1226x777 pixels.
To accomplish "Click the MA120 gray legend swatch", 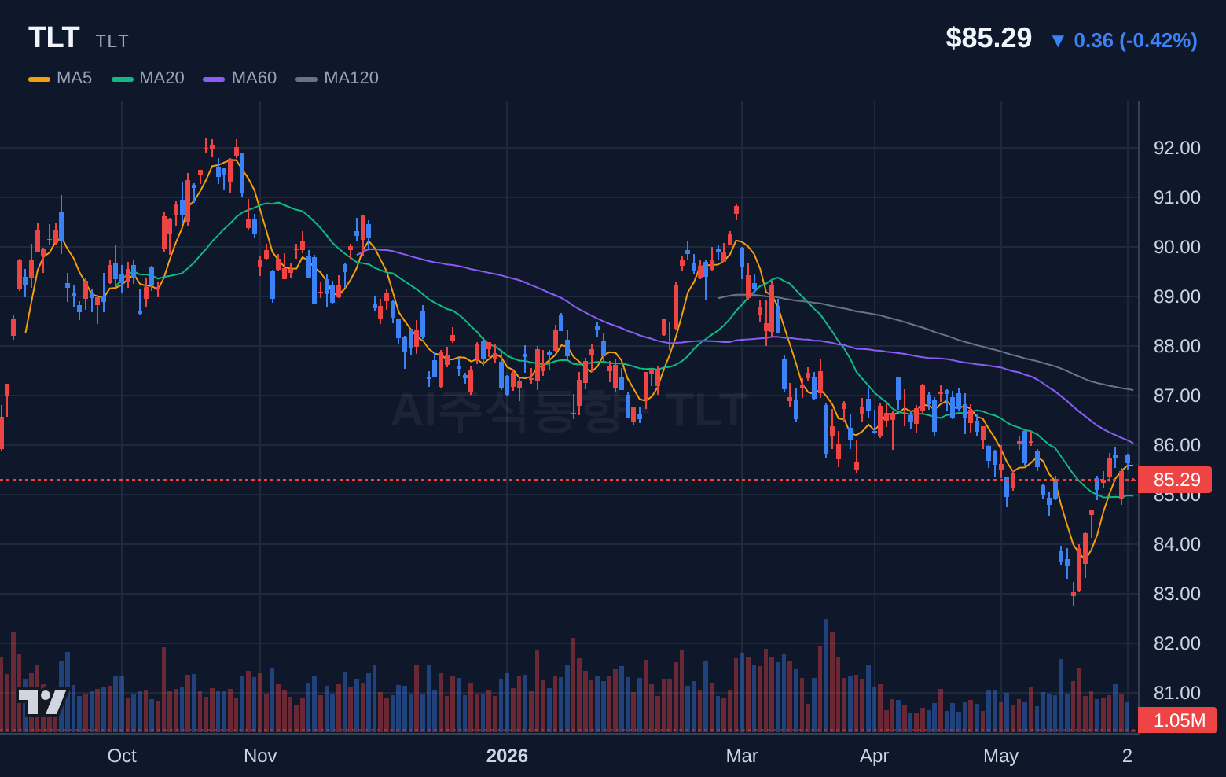I will click(x=306, y=79).
